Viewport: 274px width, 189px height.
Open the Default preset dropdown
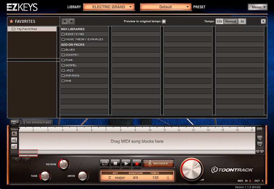(x=165, y=7)
